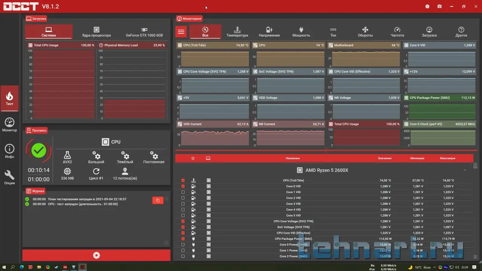This screenshot has width=482, height=271.
Task: Click the Постоянная load type gears icon
Action: tap(154, 155)
